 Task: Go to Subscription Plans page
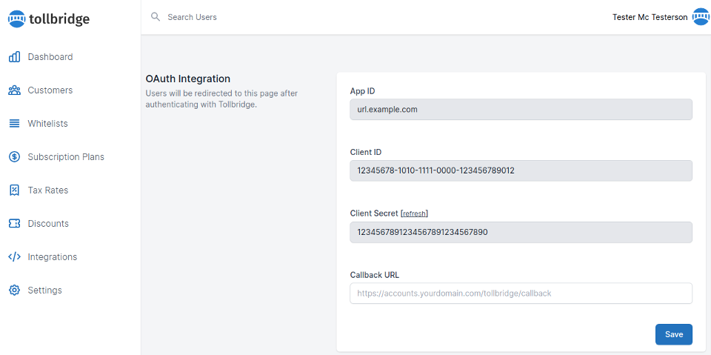[x=66, y=157]
